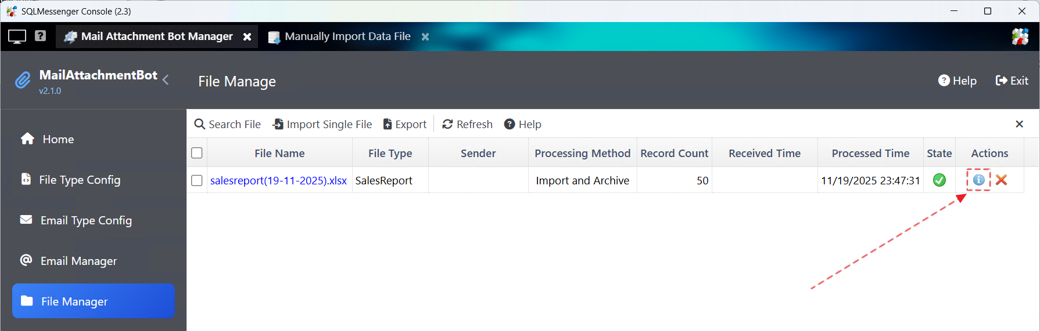
Task: Select the record count 50 cell
Action: pos(675,180)
